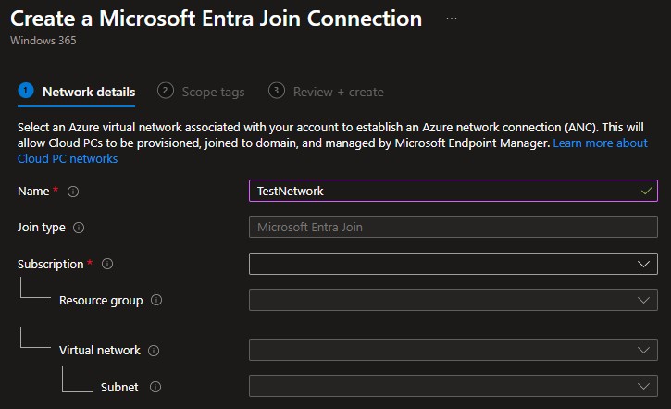
Task: Expand the Virtual network dropdown
Action: click(x=453, y=350)
